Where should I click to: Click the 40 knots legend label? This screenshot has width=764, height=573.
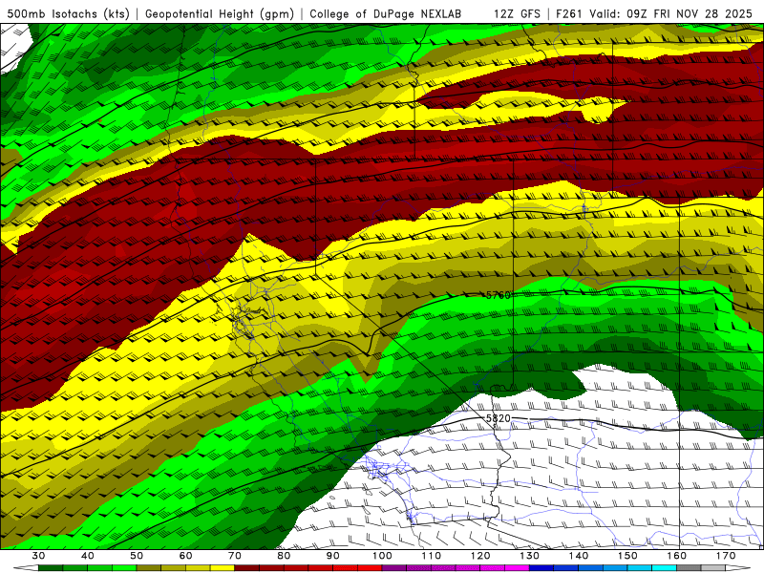click(88, 556)
